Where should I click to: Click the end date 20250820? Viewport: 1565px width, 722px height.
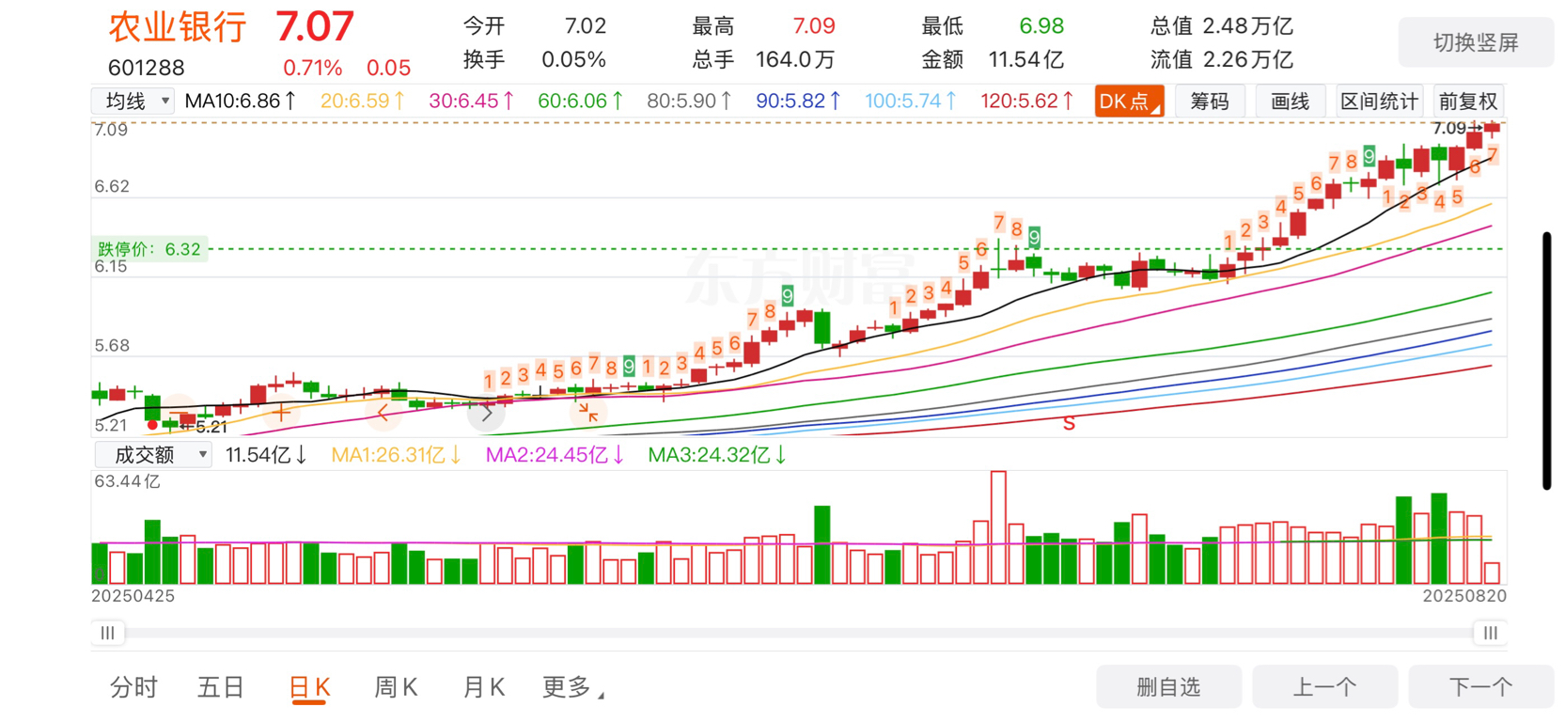pos(1464,596)
